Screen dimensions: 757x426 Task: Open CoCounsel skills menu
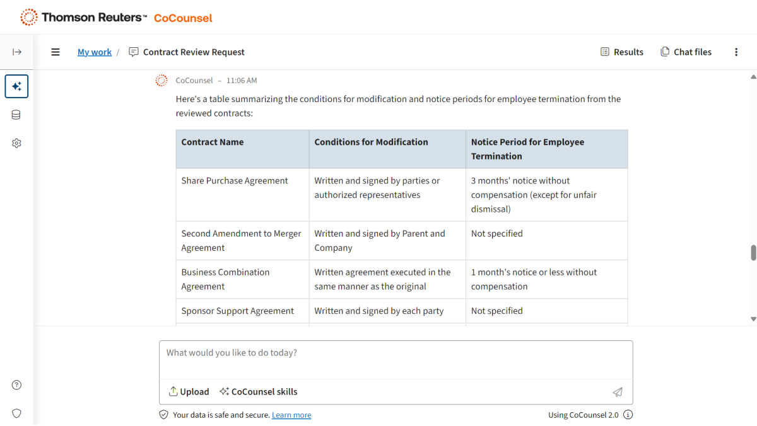pos(258,391)
